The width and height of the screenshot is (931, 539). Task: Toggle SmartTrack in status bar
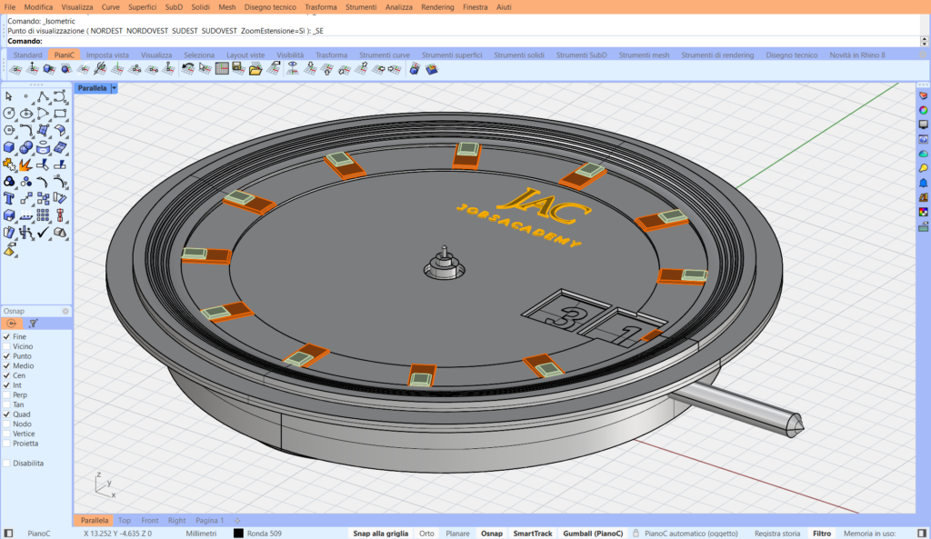coord(533,533)
